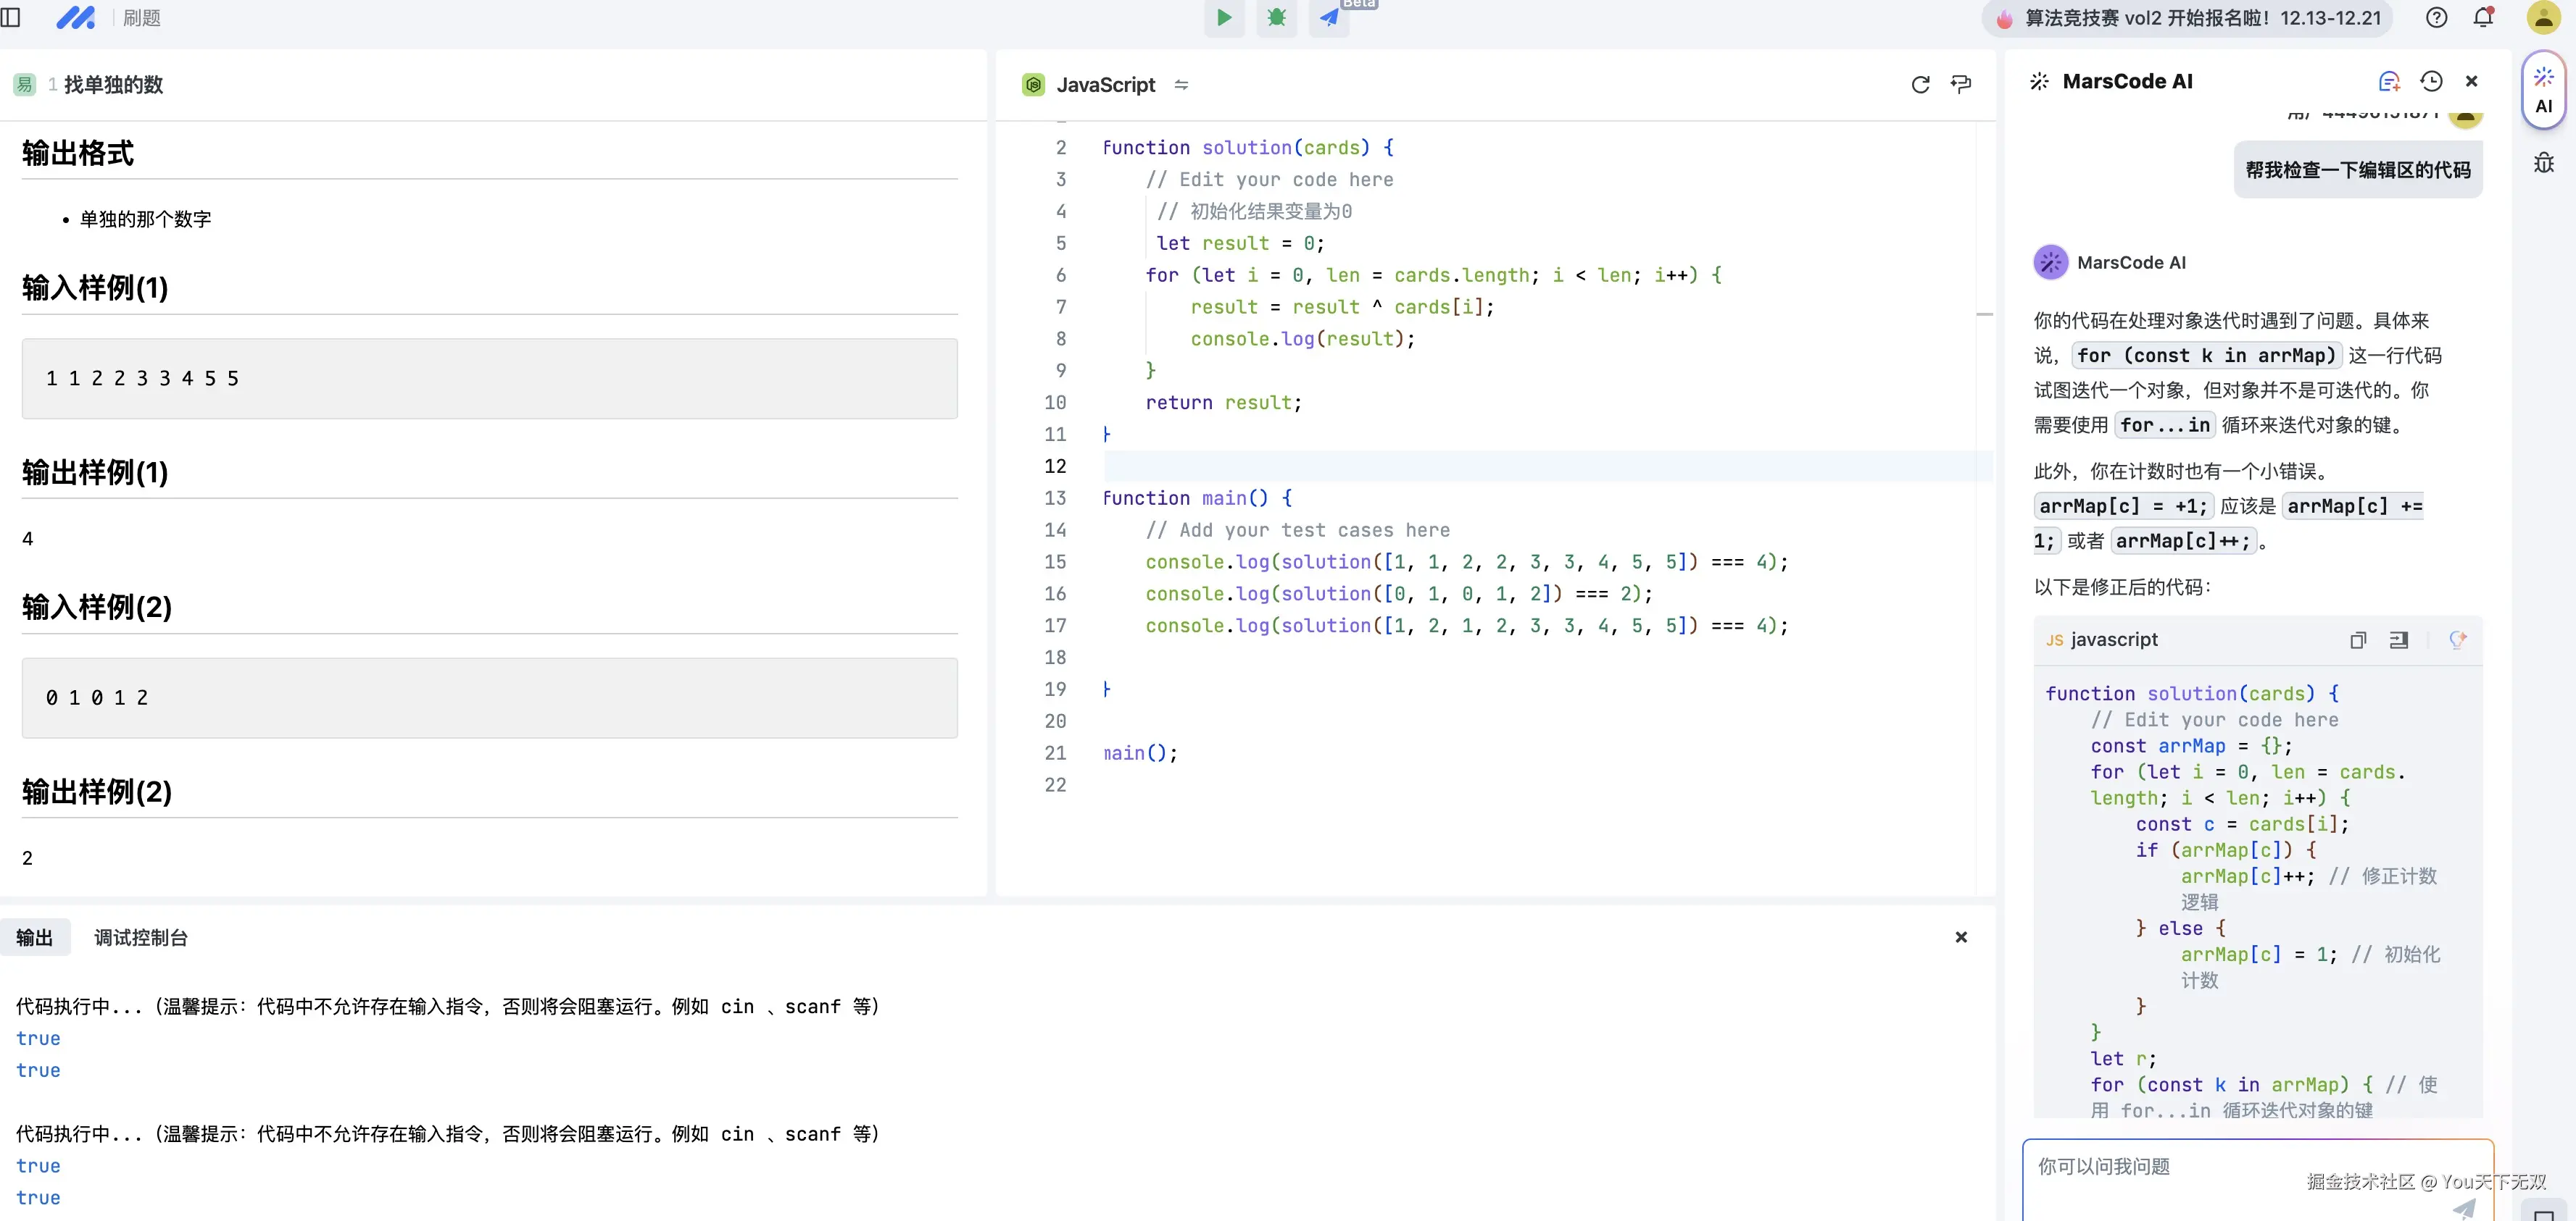Viewport: 2576px width, 1221px height.
Task: Click the paper plane submit icon
Action: 1329,17
